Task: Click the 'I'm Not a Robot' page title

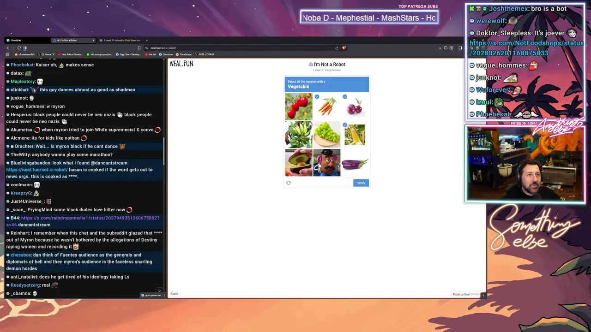Action: (329, 65)
